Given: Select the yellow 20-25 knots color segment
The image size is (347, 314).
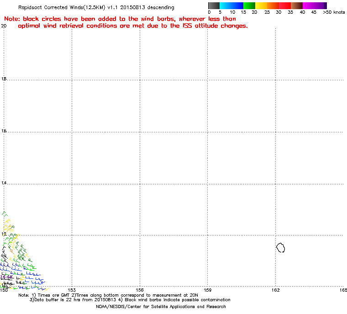Looking at the screenshot, I should [x=261, y=5].
